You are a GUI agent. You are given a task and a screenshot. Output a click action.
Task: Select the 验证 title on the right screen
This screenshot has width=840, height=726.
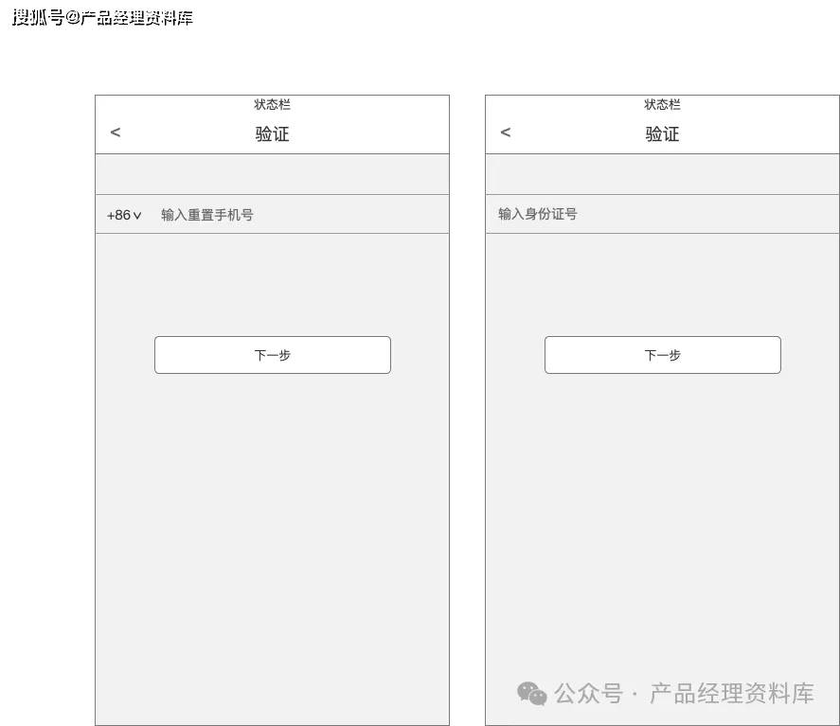tap(662, 133)
